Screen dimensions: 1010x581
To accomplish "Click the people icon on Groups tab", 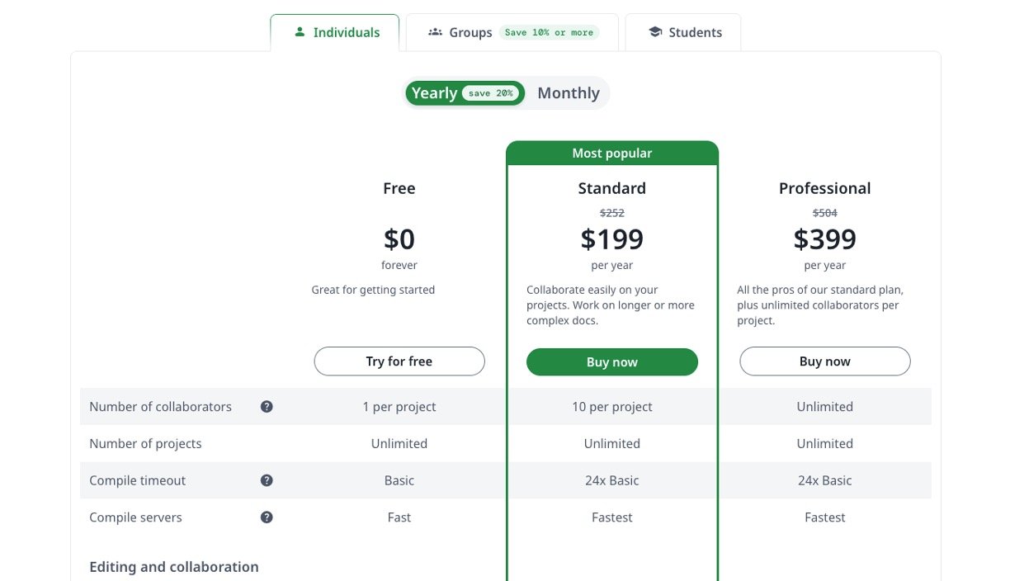I will coord(435,32).
